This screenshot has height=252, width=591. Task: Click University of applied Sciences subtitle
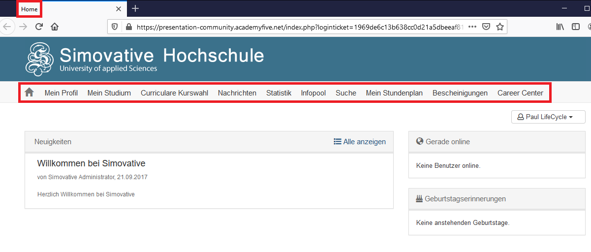click(108, 69)
